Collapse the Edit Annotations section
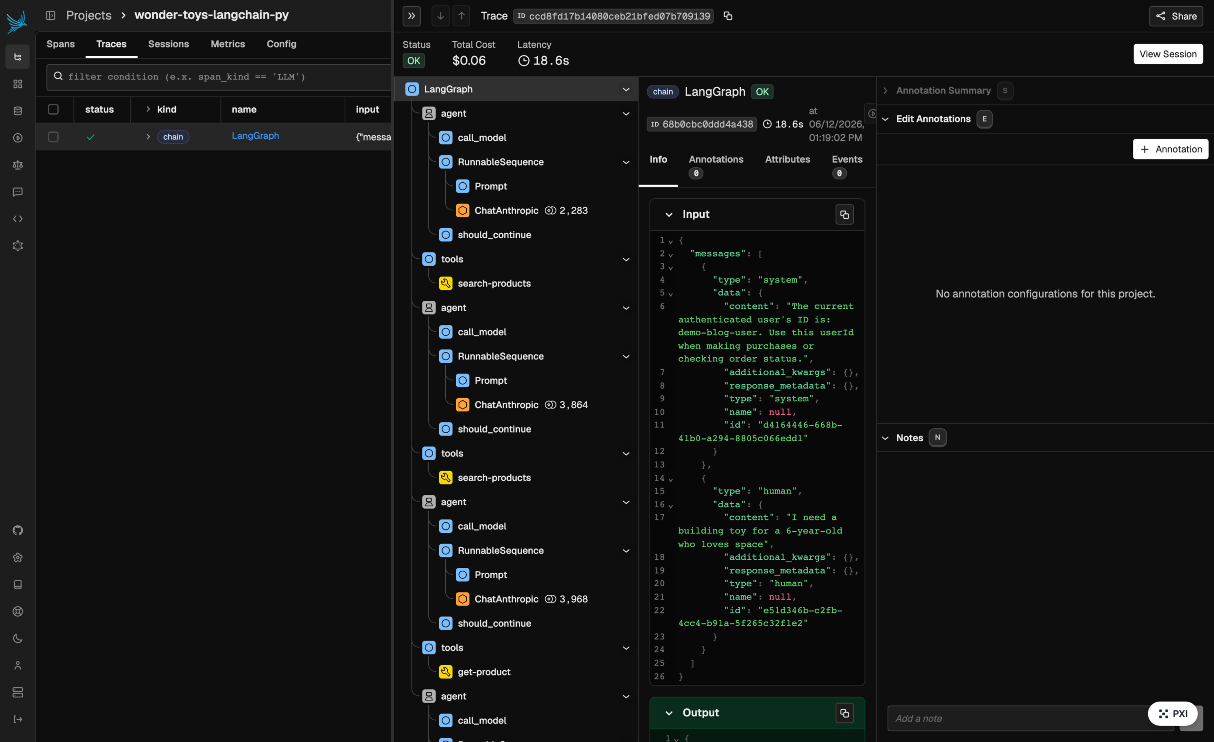 tap(885, 119)
